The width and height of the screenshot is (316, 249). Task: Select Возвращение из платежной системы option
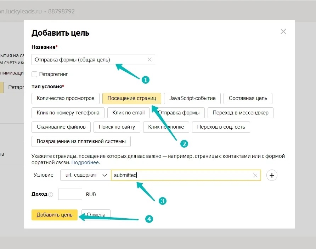click(x=81, y=142)
